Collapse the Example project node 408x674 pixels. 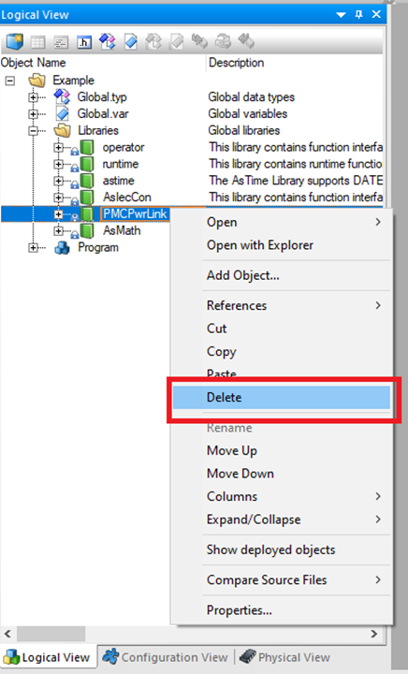pos(10,81)
